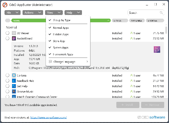Screen dimensions: 169x123
Task: Open the oo-software.com link
Action: point(49,117)
